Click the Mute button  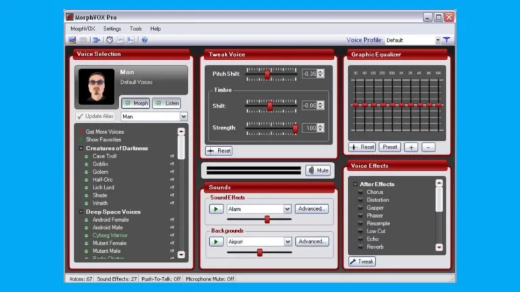coord(318,170)
